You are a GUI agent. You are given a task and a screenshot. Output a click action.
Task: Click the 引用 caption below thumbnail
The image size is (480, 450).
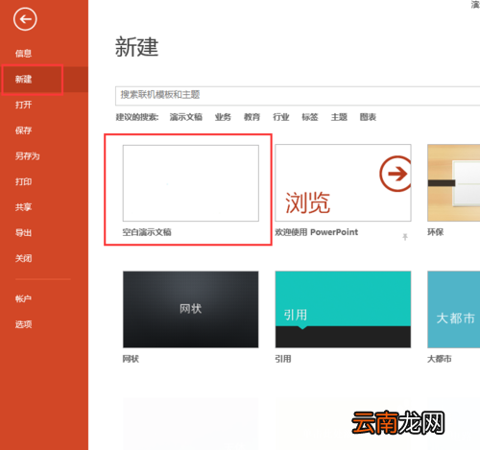coord(283,359)
